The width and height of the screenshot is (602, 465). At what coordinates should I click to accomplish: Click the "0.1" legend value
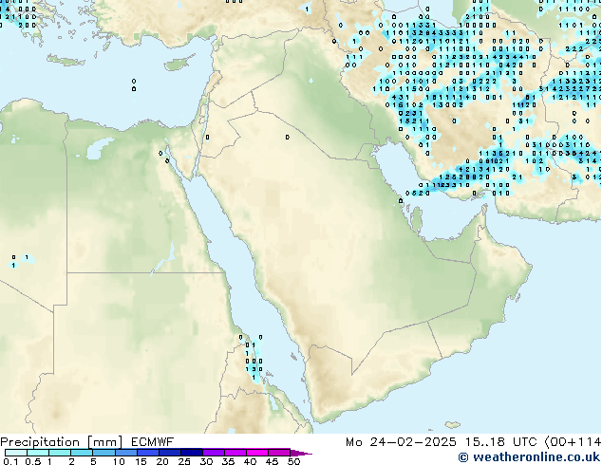[x=10, y=461]
